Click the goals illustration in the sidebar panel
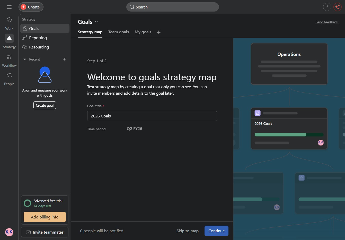345x240 pixels. [45, 75]
